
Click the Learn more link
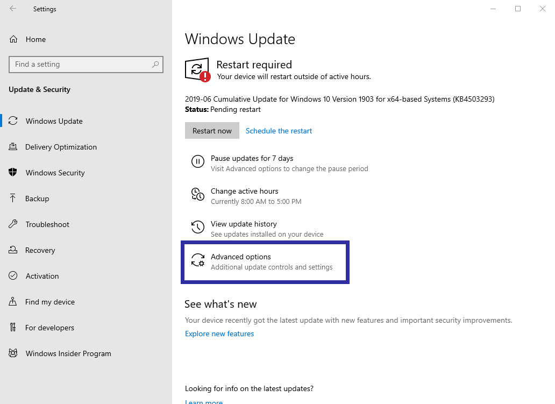pos(204,401)
